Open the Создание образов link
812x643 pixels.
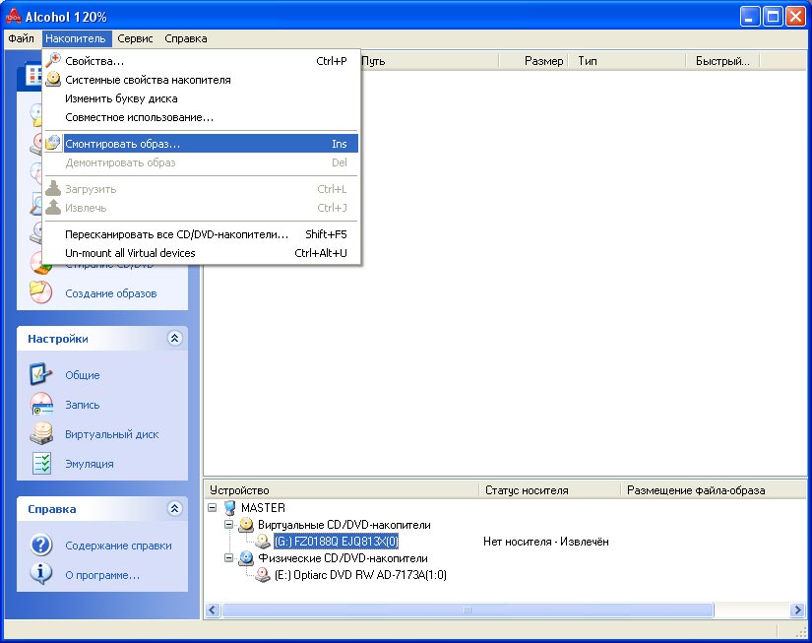pyautogui.click(x=111, y=293)
